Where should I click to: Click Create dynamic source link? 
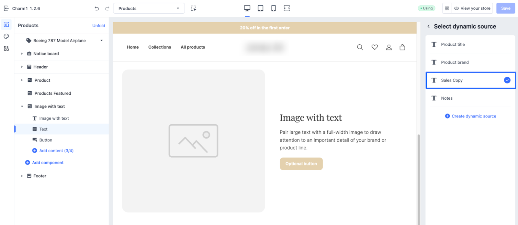(474, 116)
